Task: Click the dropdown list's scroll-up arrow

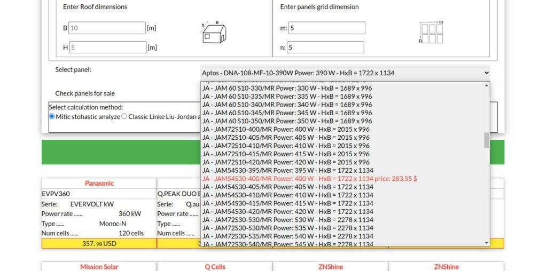Action: [486, 86]
